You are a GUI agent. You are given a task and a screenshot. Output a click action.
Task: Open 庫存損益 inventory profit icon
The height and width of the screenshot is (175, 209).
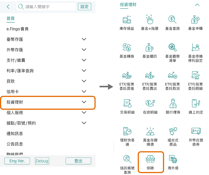coord(127,20)
